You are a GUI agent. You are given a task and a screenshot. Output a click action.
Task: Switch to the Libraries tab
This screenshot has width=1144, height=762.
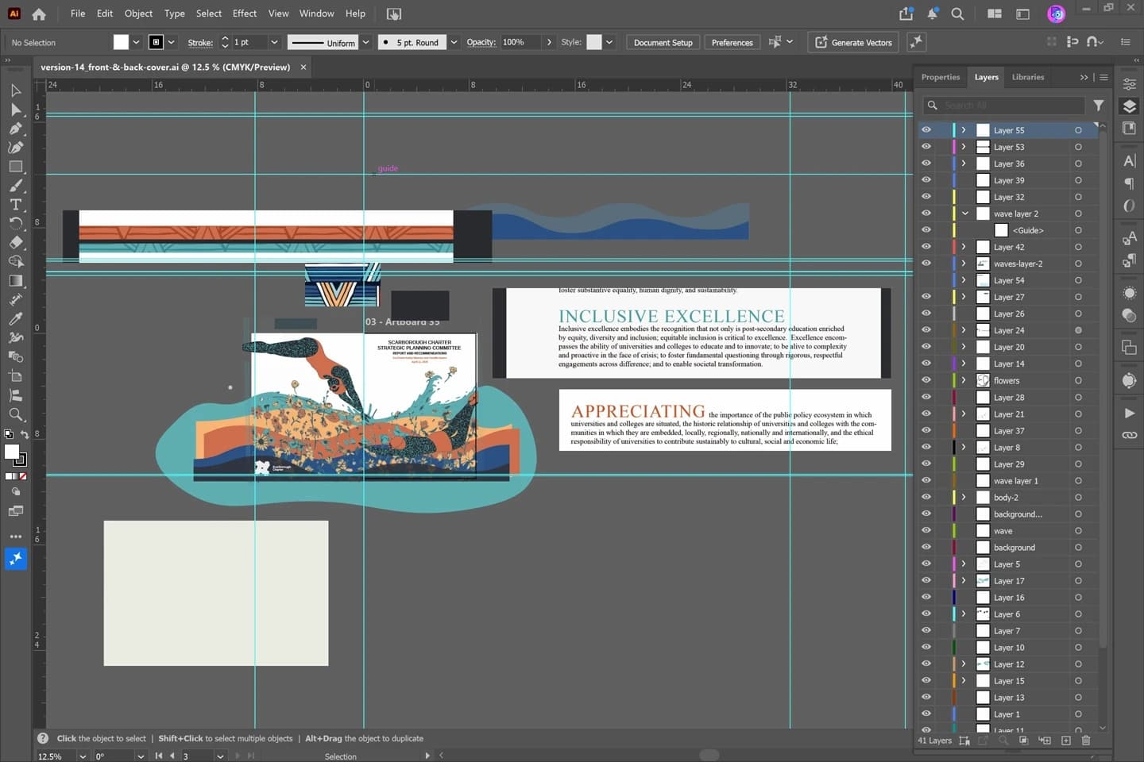click(1028, 77)
